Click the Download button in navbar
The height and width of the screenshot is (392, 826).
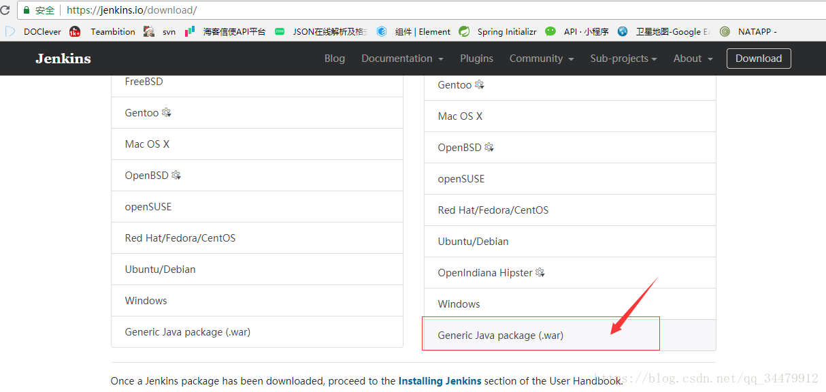tap(759, 59)
